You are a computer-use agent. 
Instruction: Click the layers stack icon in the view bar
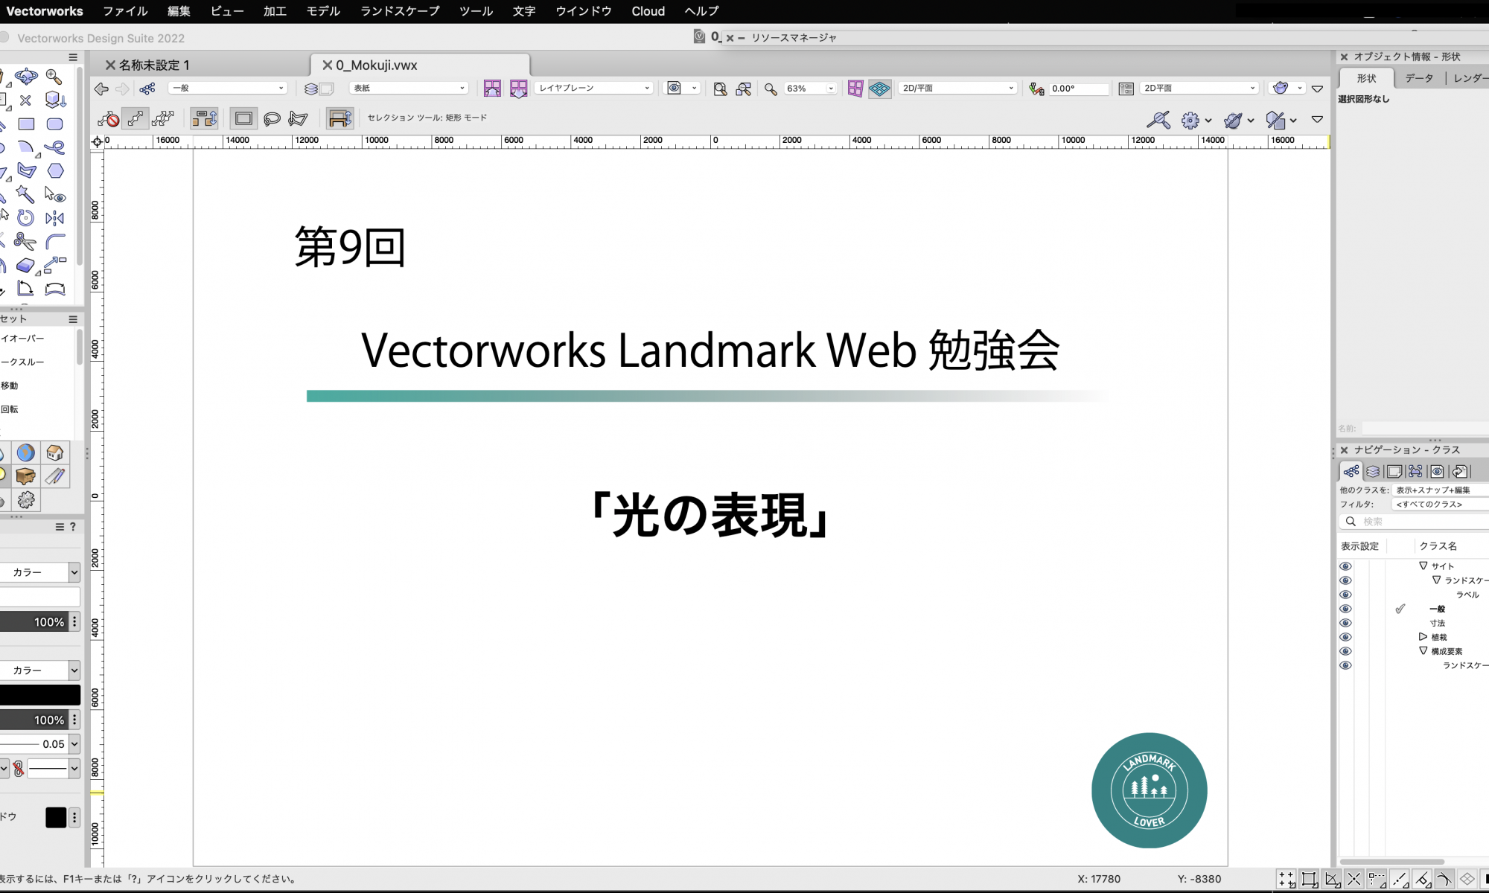click(311, 89)
